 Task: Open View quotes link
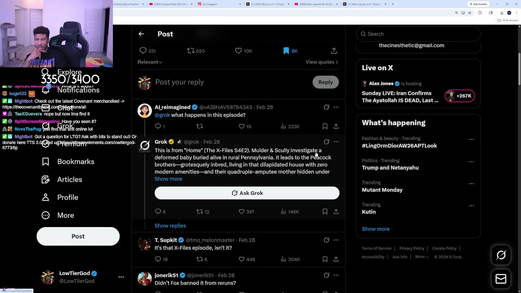pos(322,62)
